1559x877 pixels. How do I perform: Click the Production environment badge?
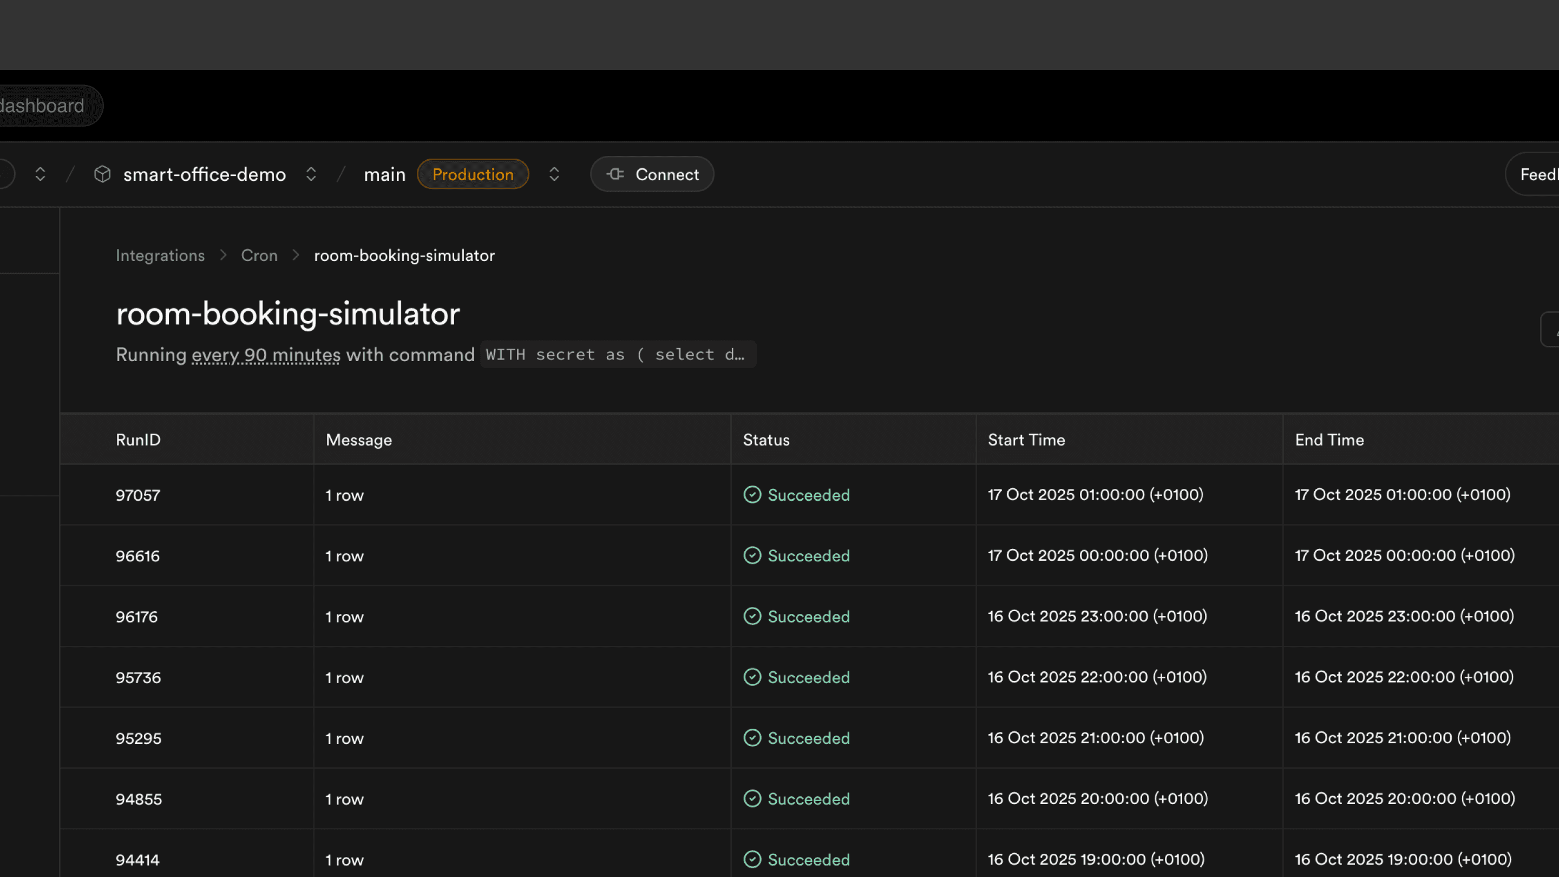click(473, 174)
